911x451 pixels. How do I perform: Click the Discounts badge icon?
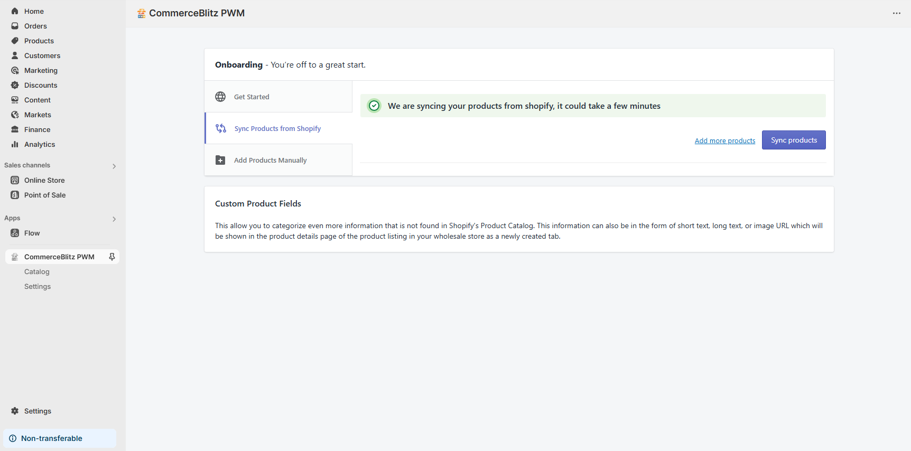[x=15, y=85]
